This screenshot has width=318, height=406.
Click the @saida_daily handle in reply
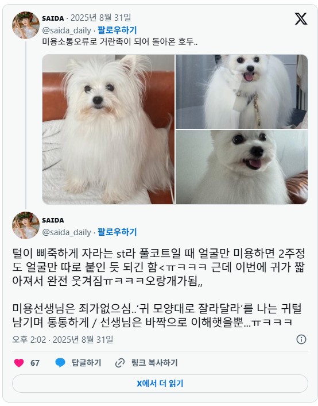click(67, 232)
